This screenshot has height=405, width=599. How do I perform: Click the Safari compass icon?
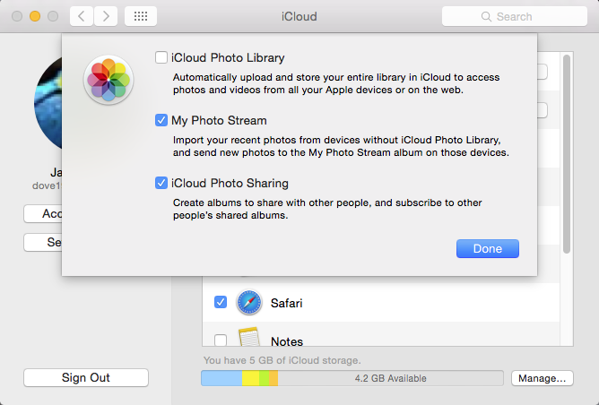tap(249, 302)
